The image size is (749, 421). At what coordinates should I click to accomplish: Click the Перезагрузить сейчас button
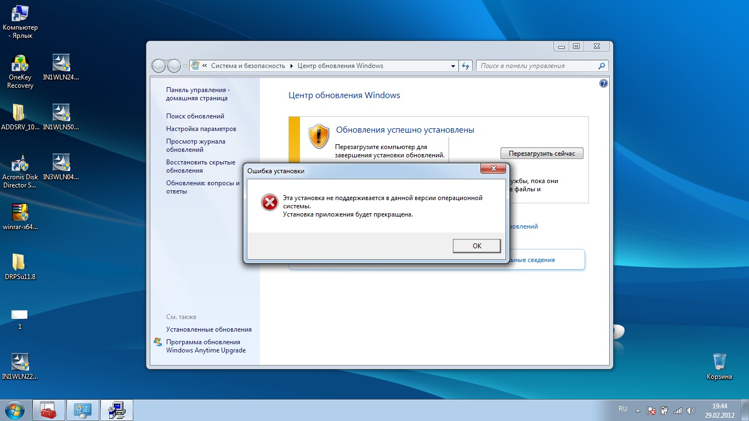[542, 153]
